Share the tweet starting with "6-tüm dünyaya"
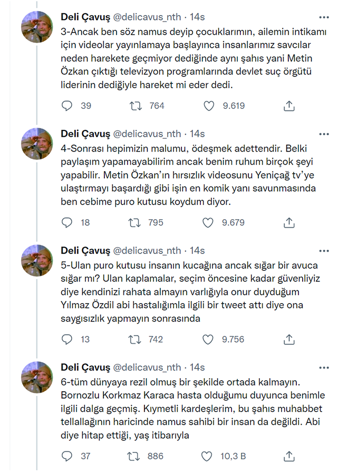Viewport: 338px width, 471px height. (289, 456)
